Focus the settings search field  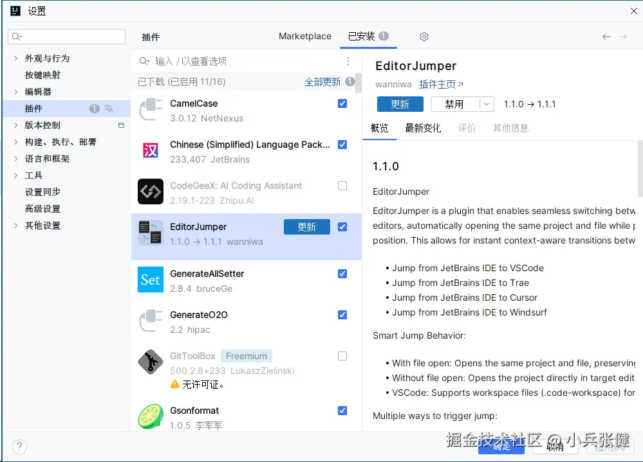point(66,37)
